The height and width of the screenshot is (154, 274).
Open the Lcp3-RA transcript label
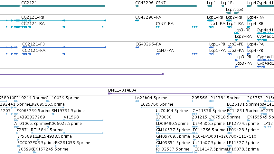[243, 36]
